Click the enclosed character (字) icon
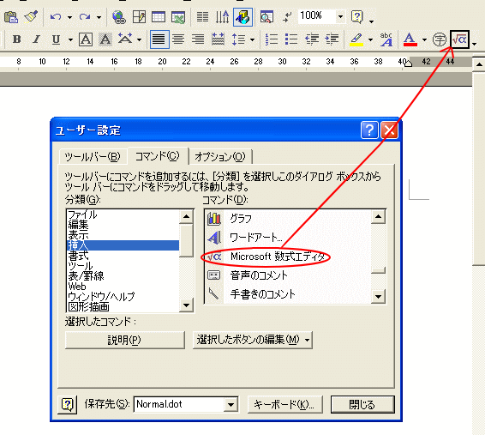The height and width of the screenshot is (435, 485). click(x=440, y=39)
